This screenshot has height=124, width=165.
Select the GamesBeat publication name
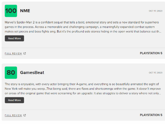[x=32, y=72]
